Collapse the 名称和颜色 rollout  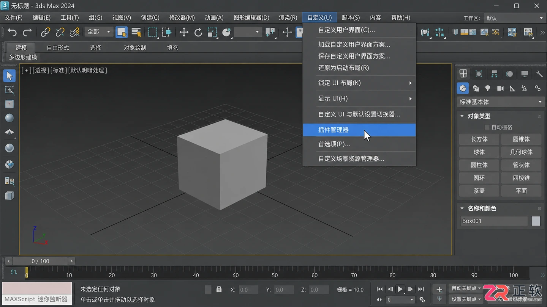pos(462,208)
